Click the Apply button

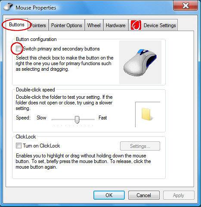179,195
